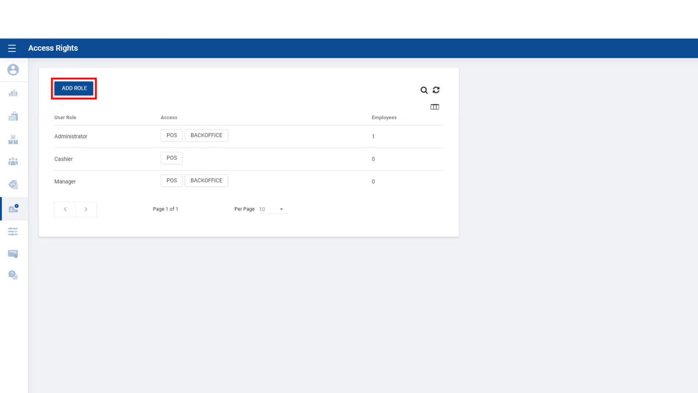The width and height of the screenshot is (698, 393).
Task: Open the user account profile icon
Action: click(13, 70)
